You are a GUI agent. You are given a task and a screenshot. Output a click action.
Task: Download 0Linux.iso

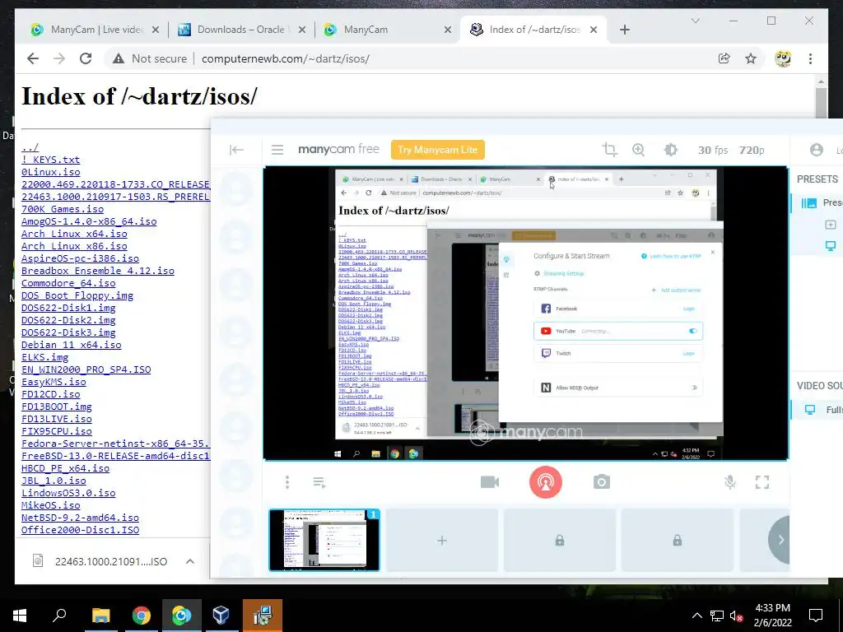pos(50,172)
